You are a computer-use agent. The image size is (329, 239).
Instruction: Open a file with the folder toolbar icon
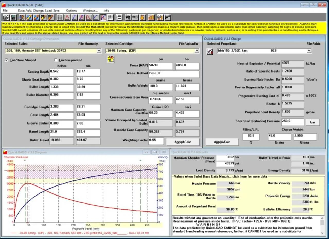pyautogui.click(x=6, y=17)
